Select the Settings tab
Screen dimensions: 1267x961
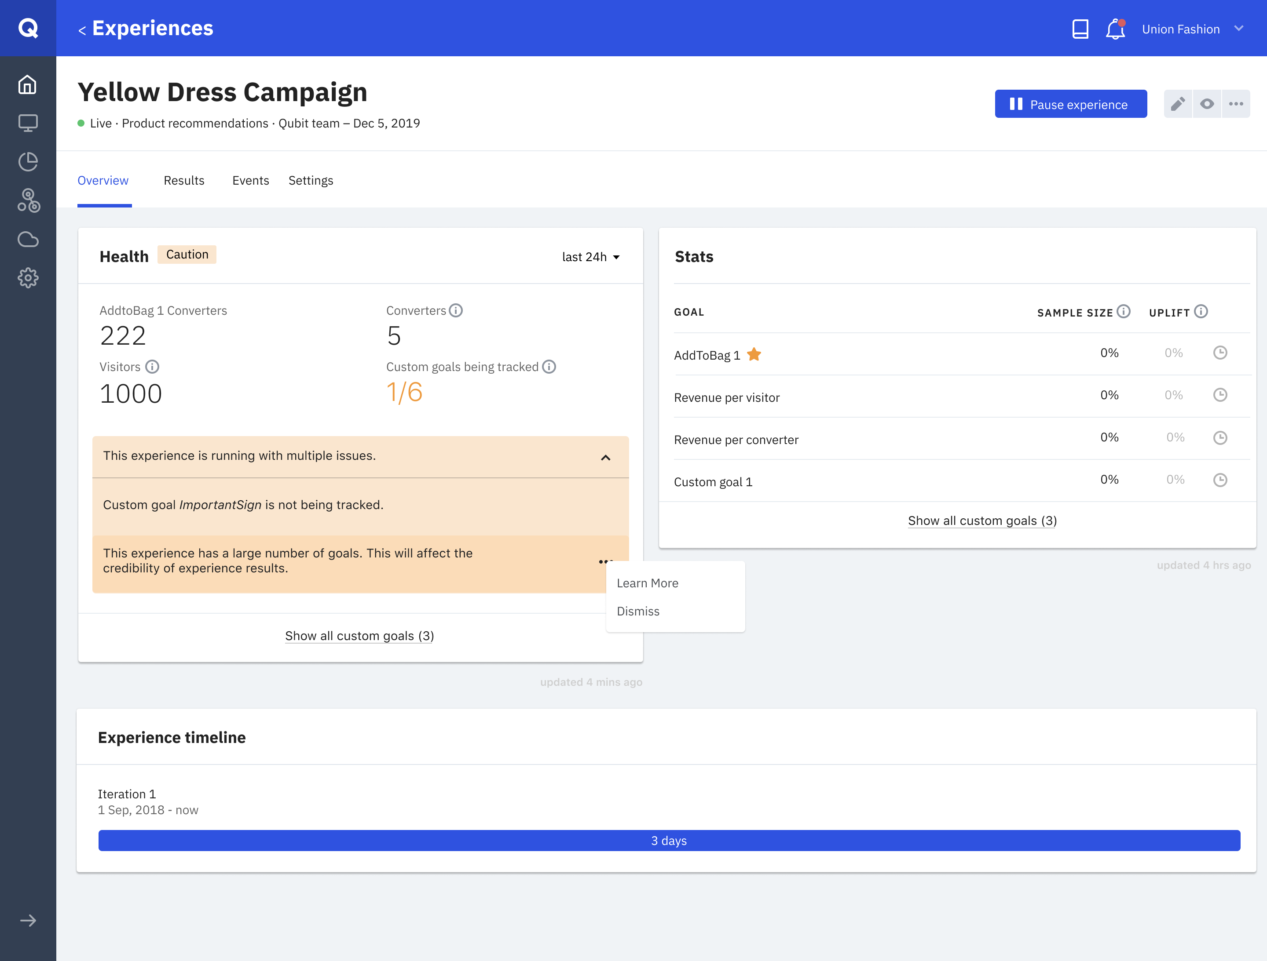[x=311, y=180]
